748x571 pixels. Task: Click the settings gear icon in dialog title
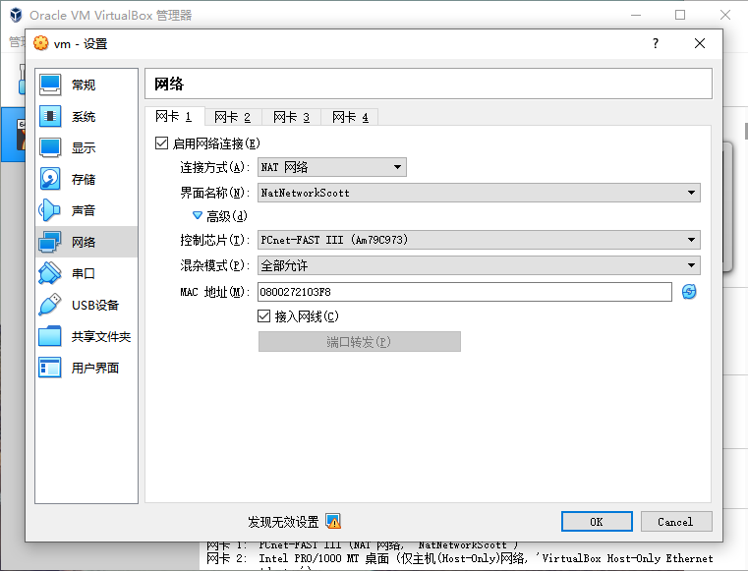click(41, 43)
